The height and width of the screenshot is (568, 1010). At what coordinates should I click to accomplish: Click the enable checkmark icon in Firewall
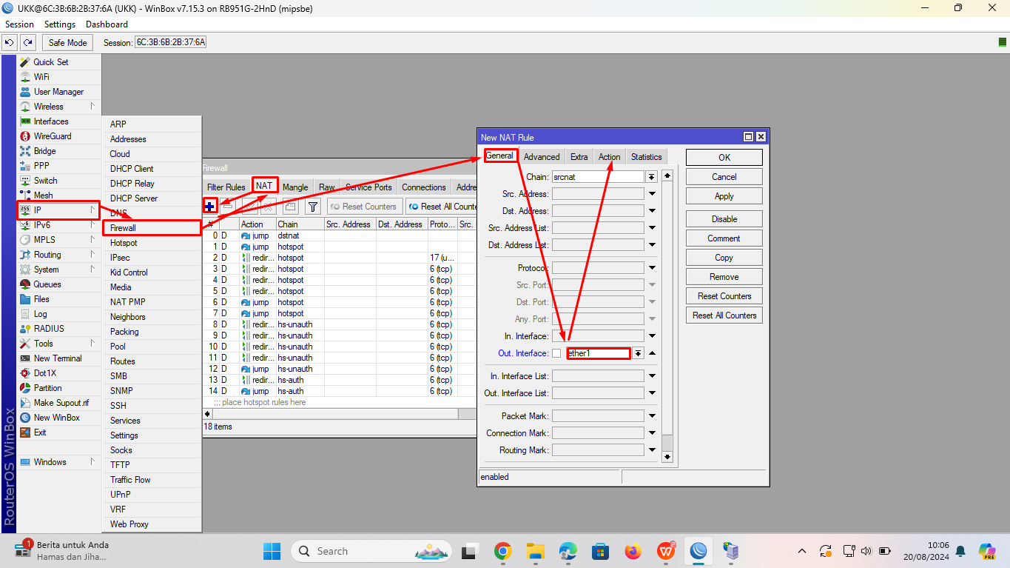point(249,207)
